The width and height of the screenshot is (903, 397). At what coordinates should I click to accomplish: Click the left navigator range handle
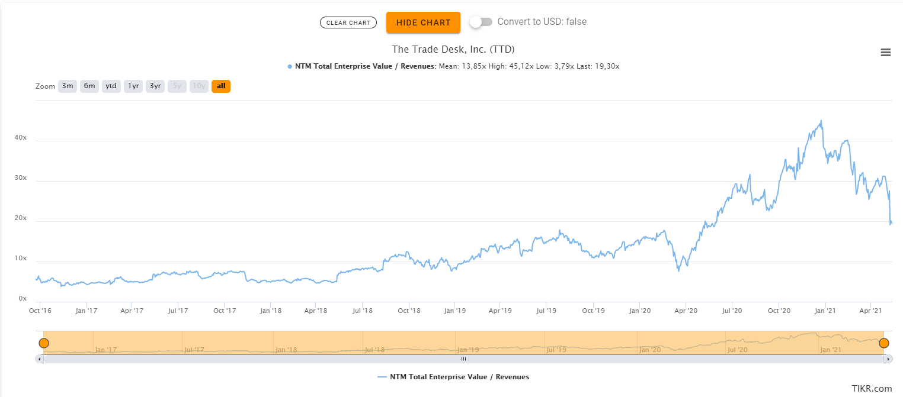point(43,343)
